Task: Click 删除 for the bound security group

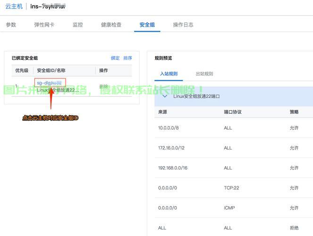Action: click(104, 86)
